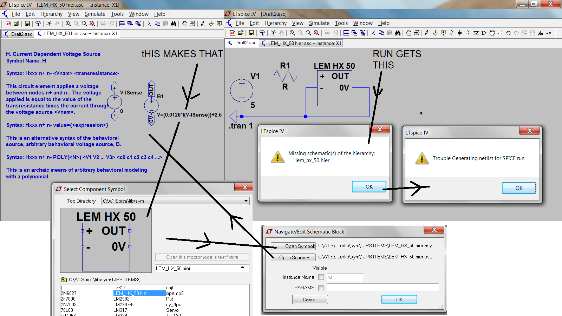Screen dimensions: 562x316
Task: Select LM317 in symbol list
Action: 120,310
